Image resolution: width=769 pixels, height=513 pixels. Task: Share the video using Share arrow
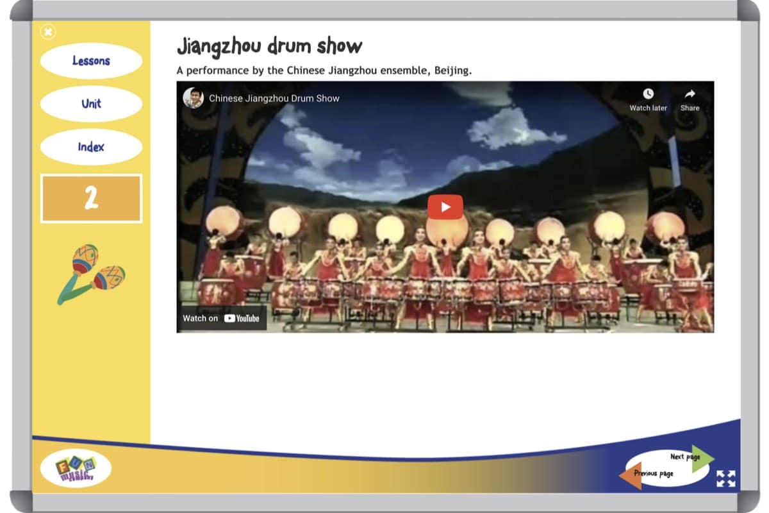click(690, 94)
